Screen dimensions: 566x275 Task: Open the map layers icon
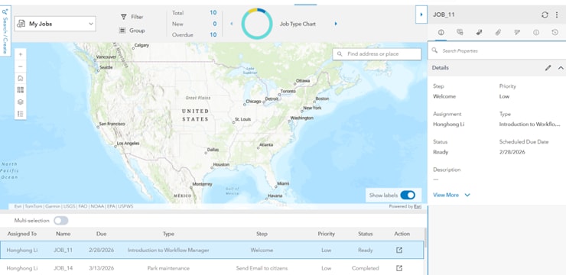(20, 102)
